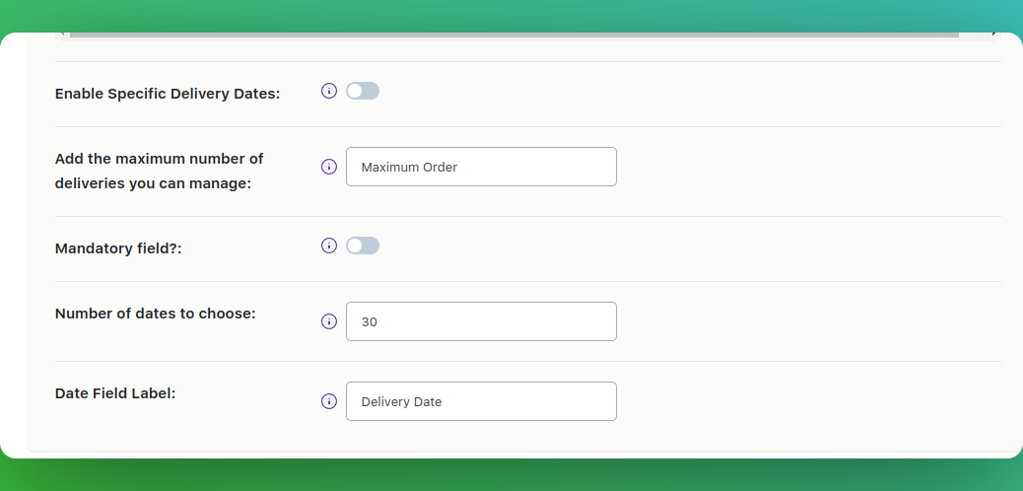Image resolution: width=1023 pixels, height=491 pixels.
Task: Select the Delivery Date text input
Action: coord(481,401)
